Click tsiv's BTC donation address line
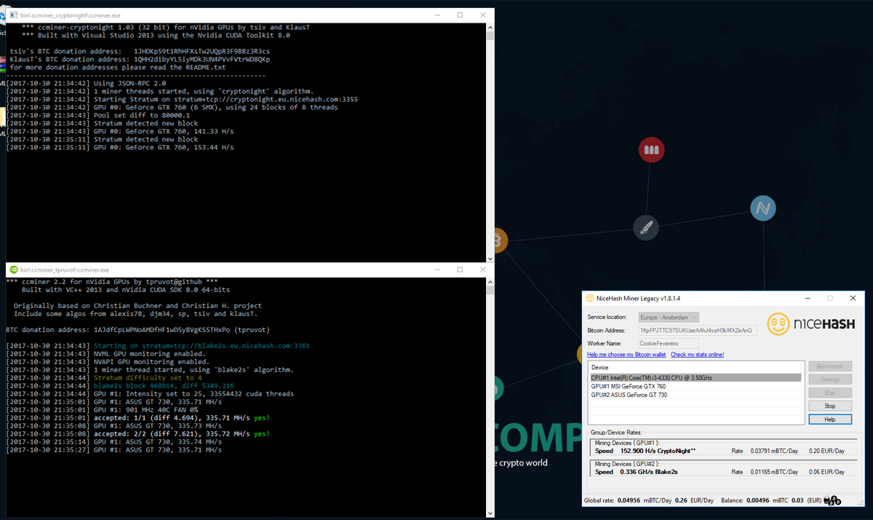This screenshot has width=873, height=520. pos(140,51)
